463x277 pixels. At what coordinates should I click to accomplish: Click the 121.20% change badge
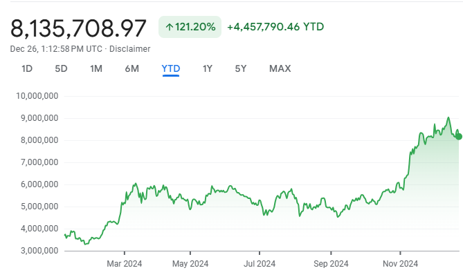pyautogui.click(x=190, y=27)
